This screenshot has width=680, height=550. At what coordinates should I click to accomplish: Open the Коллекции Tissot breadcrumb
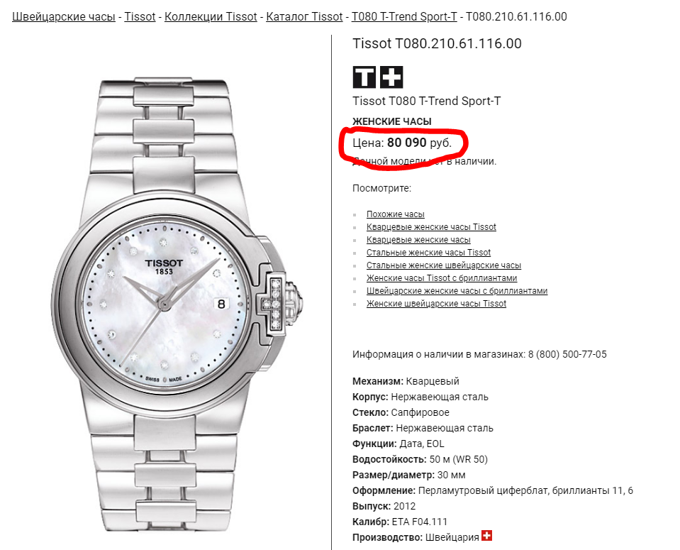point(211,17)
